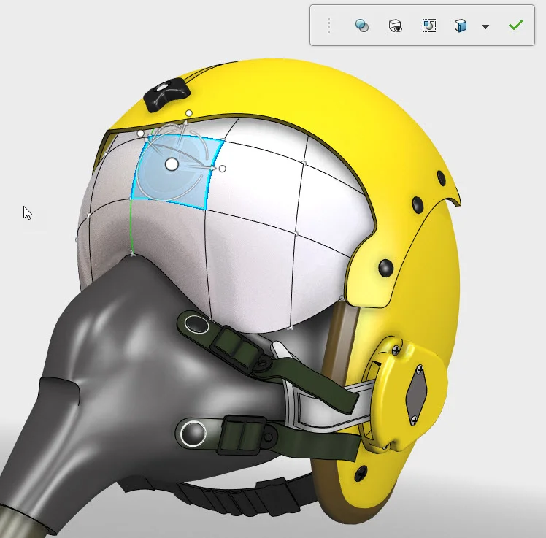This screenshot has width=546, height=538.
Task: Confirm the edit with the green checkmark
Action: click(516, 26)
